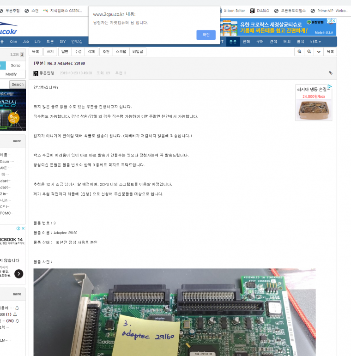The width and height of the screenshot is (351, 356).
Task: Open the X-Icon Editor bookmark
Action: [232, 11]
